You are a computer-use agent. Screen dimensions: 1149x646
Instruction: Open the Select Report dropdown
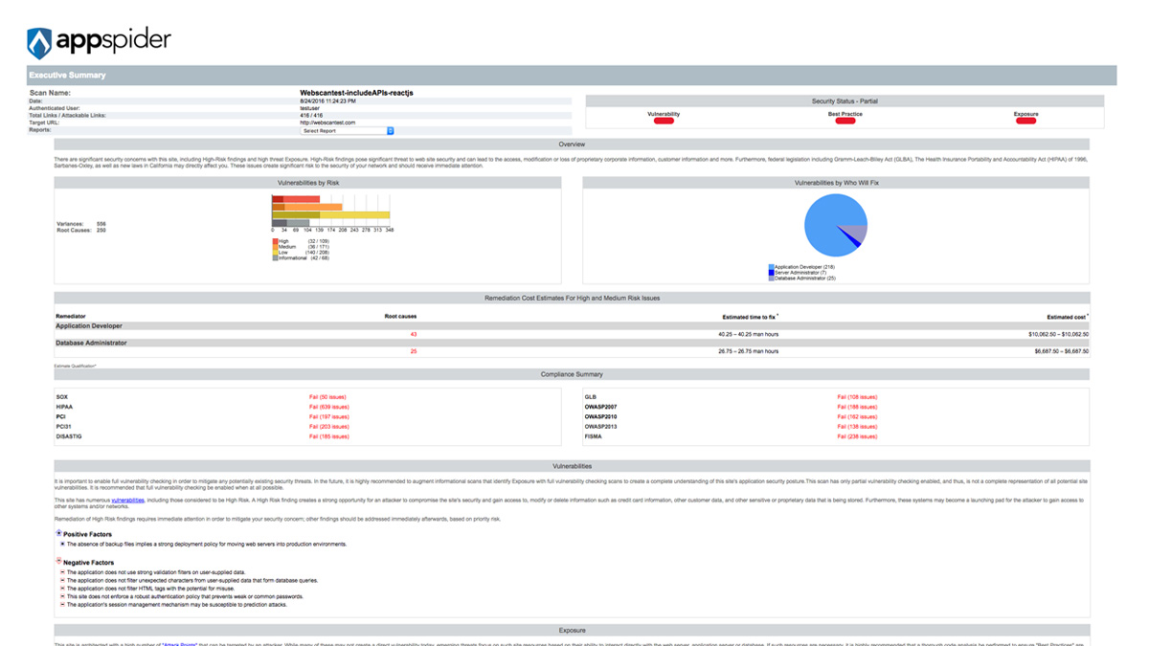(347, 131)
